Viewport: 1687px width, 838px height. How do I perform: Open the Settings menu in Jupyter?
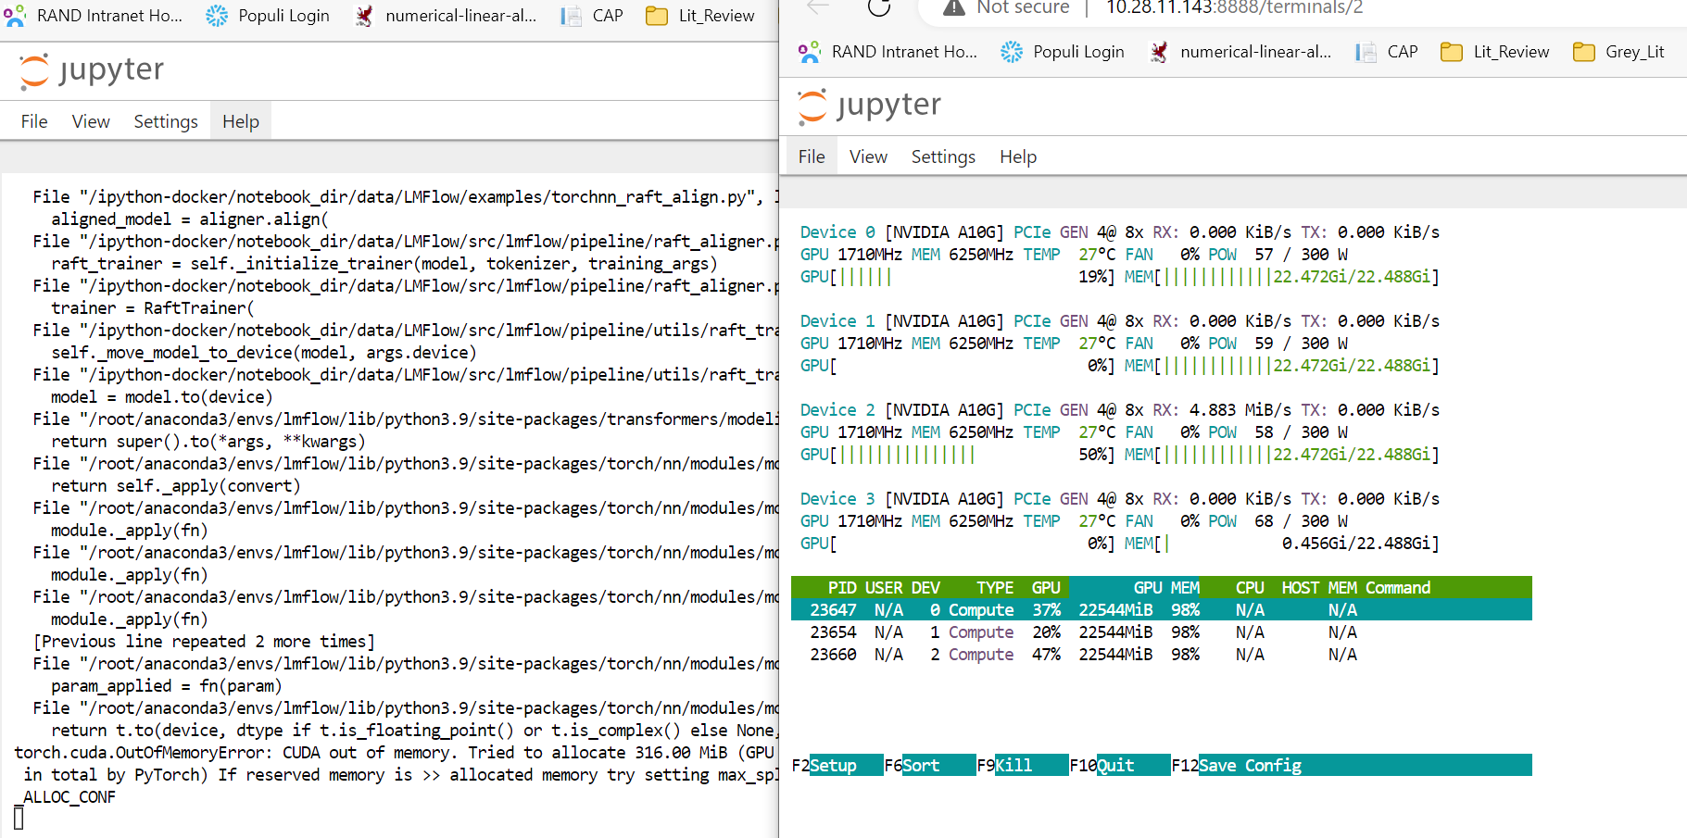coord(942,156)
